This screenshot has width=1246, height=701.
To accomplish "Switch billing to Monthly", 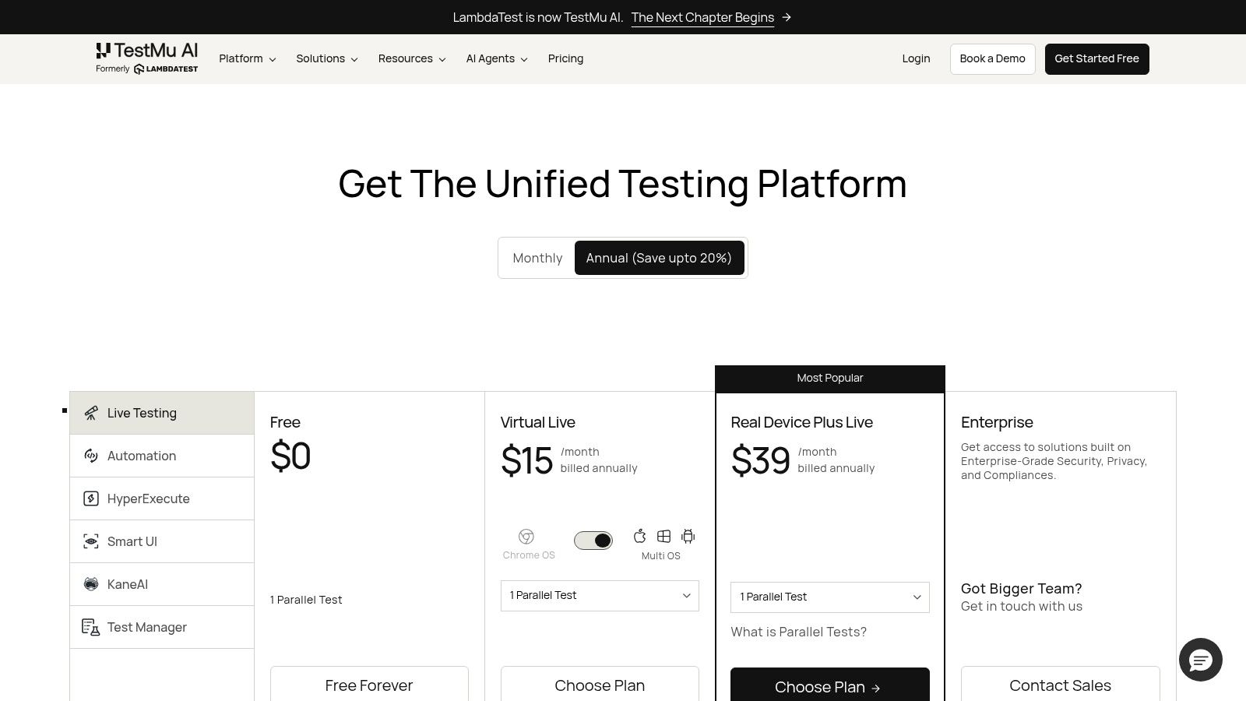I will pyautogui.click(x=537, y=258).
